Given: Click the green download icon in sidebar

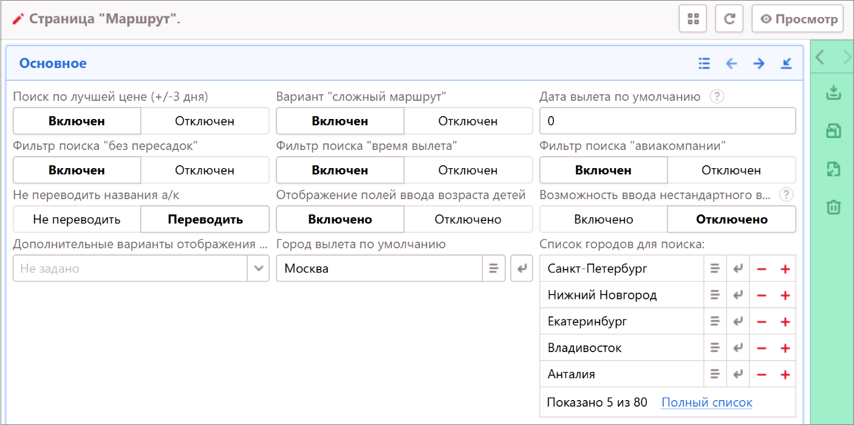Looking at the screenshot, I should [x=833, y=93].
